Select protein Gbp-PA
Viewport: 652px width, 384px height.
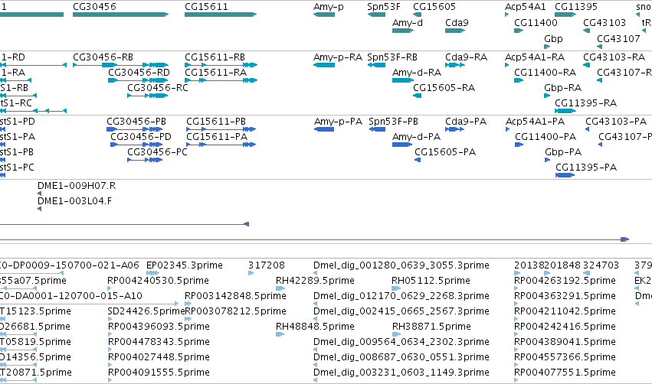563,152
